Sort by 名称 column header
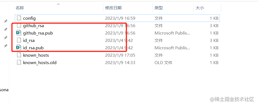 [x=20, y=8]
